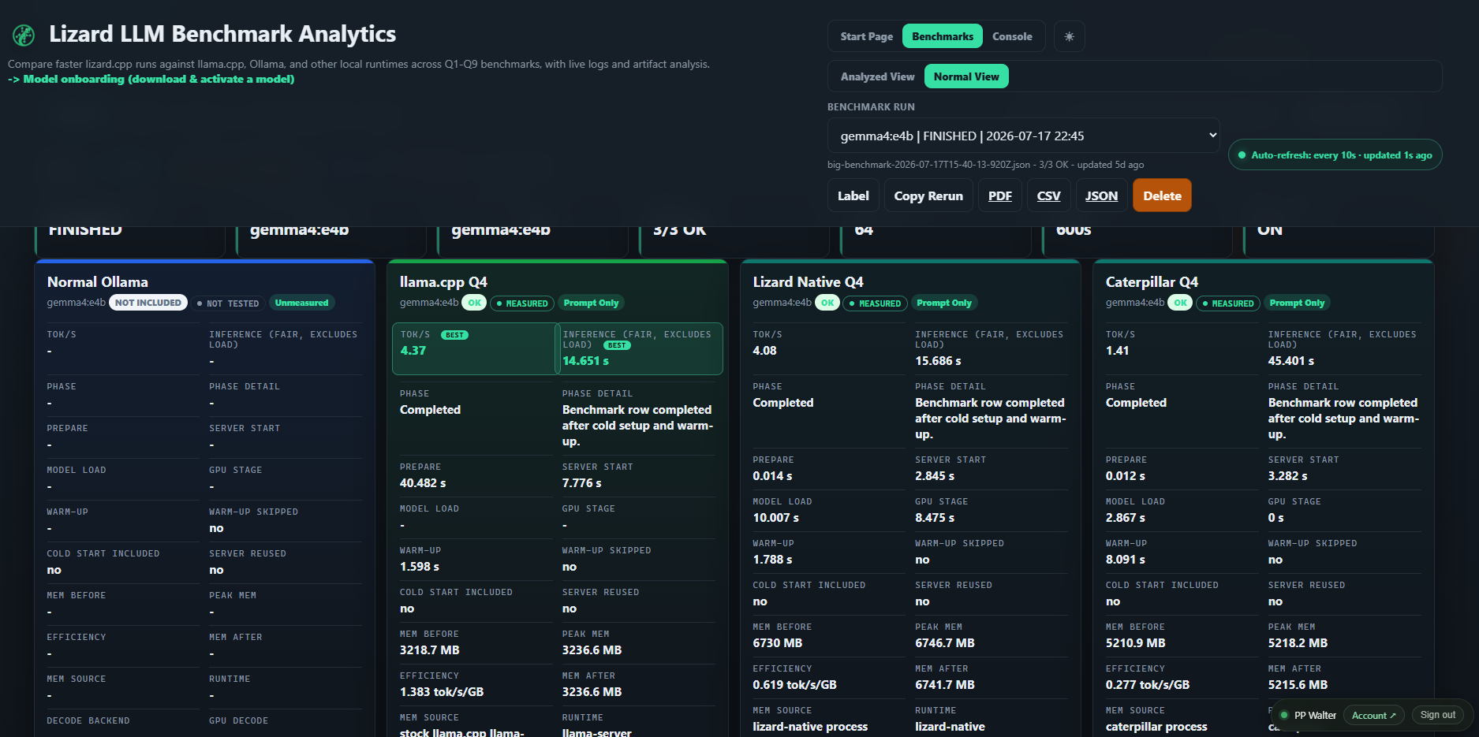Export the run as JSON
Screen dimensions: 1479x737
coord(1101,195)
